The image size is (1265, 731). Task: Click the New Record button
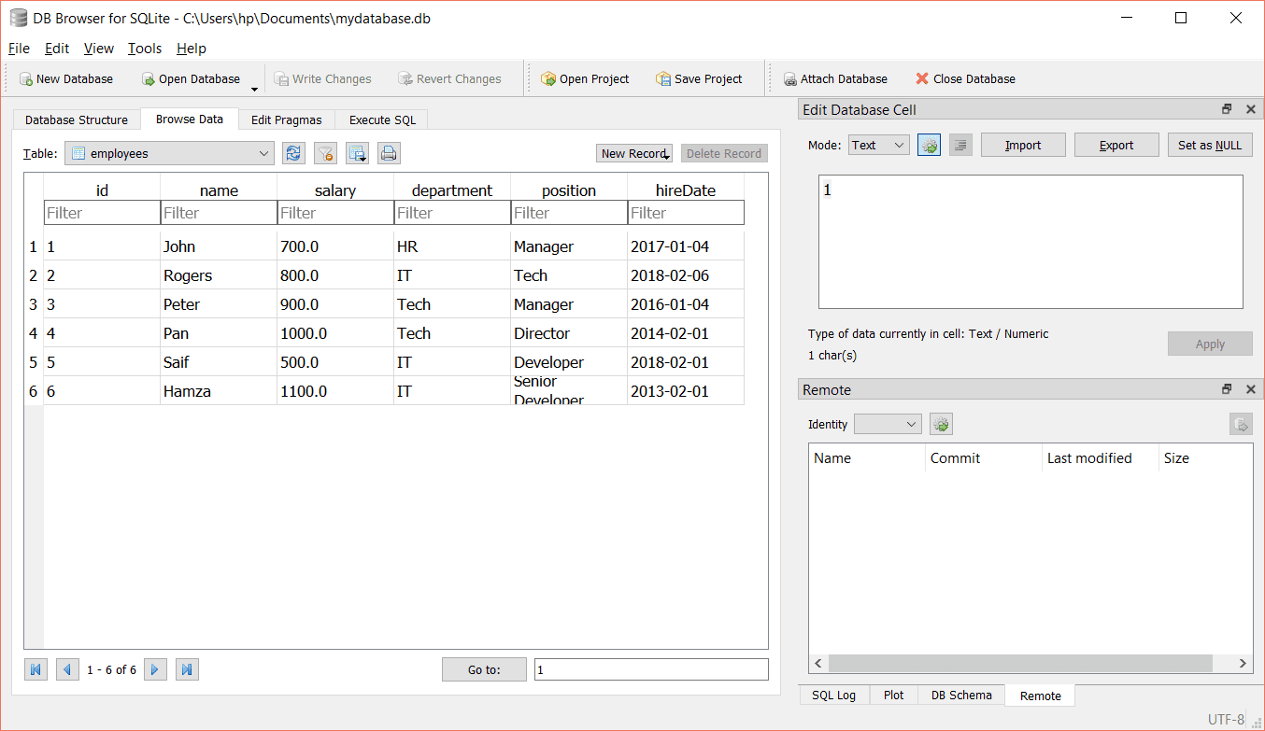click(x=633, y=152)
